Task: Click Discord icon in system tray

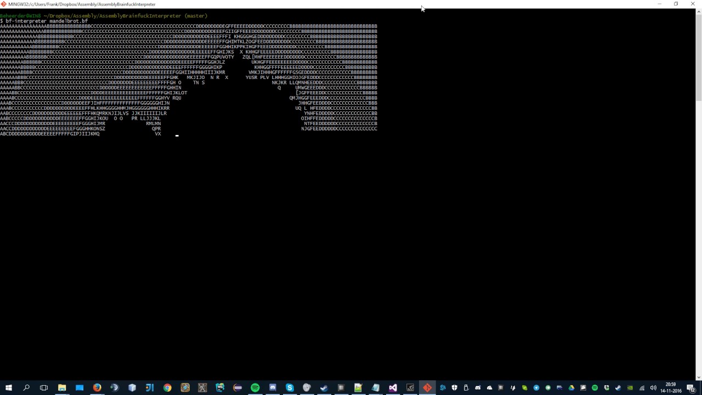Action: [x=478, y=388]
